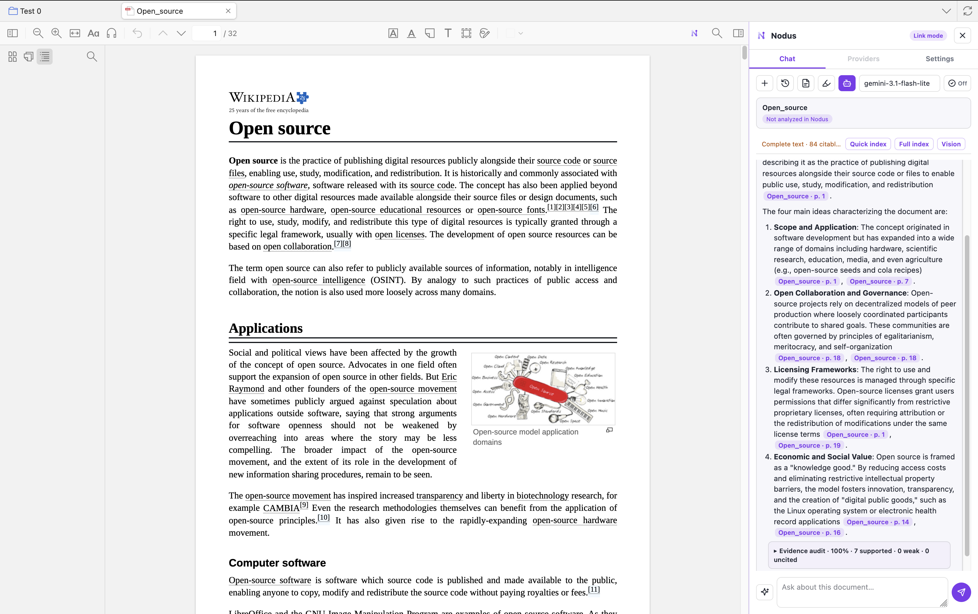Zoom out the PDF view

click(x=38, y=33)
